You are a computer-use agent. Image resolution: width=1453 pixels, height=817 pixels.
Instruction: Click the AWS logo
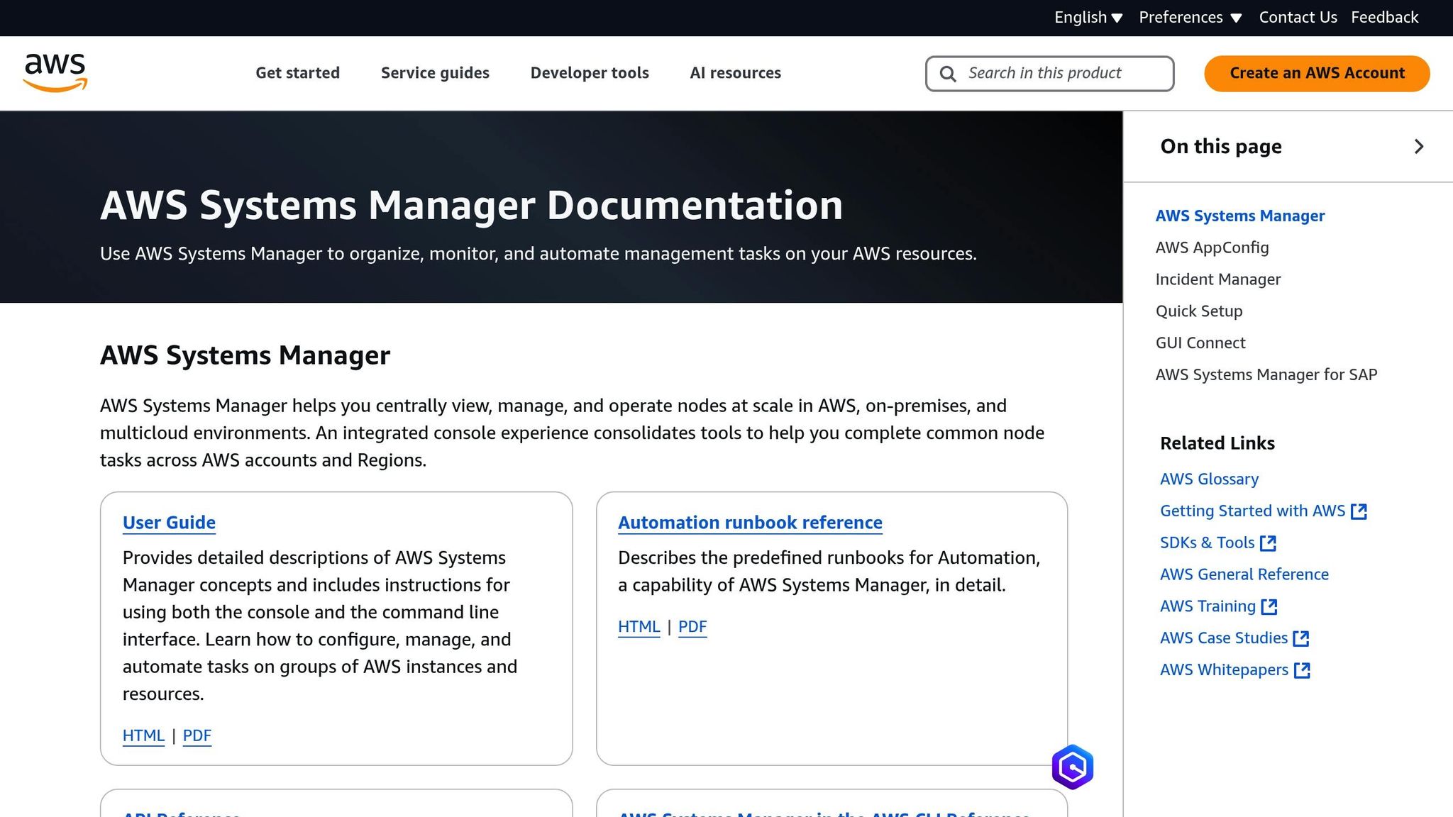(55, 73)
